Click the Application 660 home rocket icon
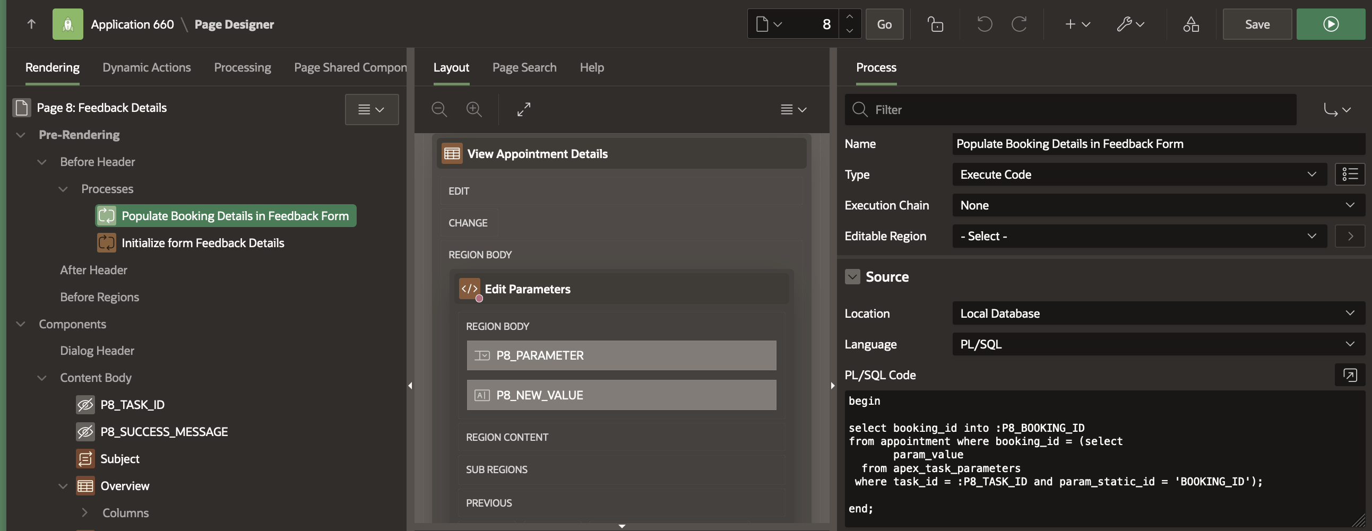1372x531 pixels. pyautogui.click(x=67, y=24)
